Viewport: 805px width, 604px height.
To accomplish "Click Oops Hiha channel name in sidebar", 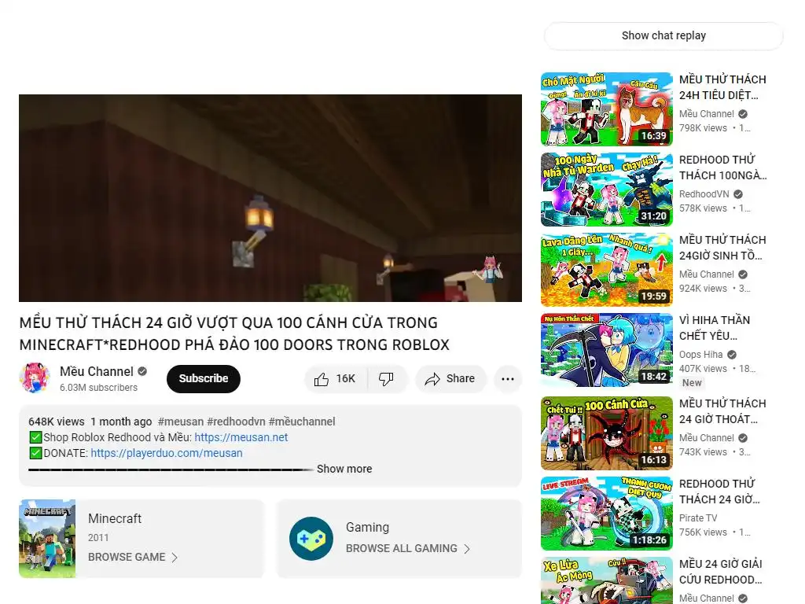I will click(x=700, y=355).
